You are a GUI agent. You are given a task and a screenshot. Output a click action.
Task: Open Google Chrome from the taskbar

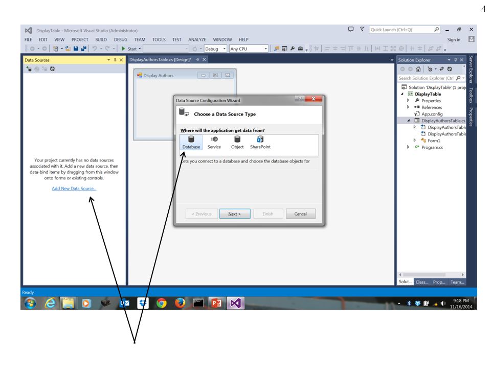162,303
